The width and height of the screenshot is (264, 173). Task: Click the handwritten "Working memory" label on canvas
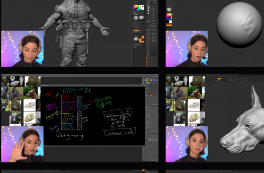coord(70,136)
